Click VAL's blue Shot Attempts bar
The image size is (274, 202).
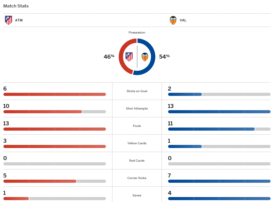[x=219, y=112]
